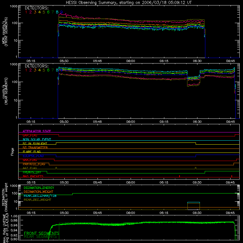Image resolution: width=243 pixels, height=243 pixels.
Task: Click the REAR SEGMENTS livetime legend text
Action: point(40,237)
